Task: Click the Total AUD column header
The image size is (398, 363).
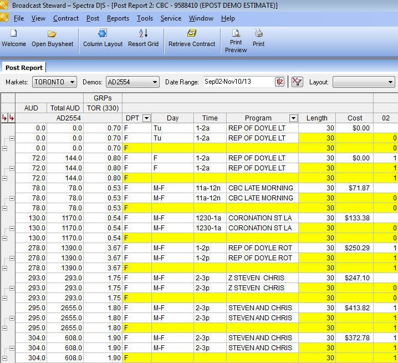Action: (x=65, y=108)
